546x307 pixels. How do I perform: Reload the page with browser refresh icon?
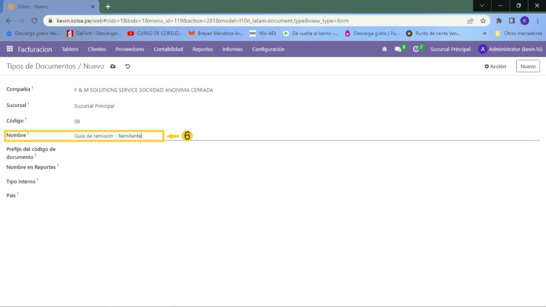coord(35,21)
